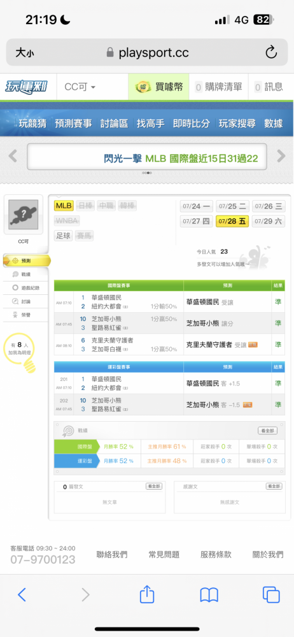Tap 看全部 in 篇發文 panel
The height and width of the screenshot is (637, 294).
(x=154, y=486)
